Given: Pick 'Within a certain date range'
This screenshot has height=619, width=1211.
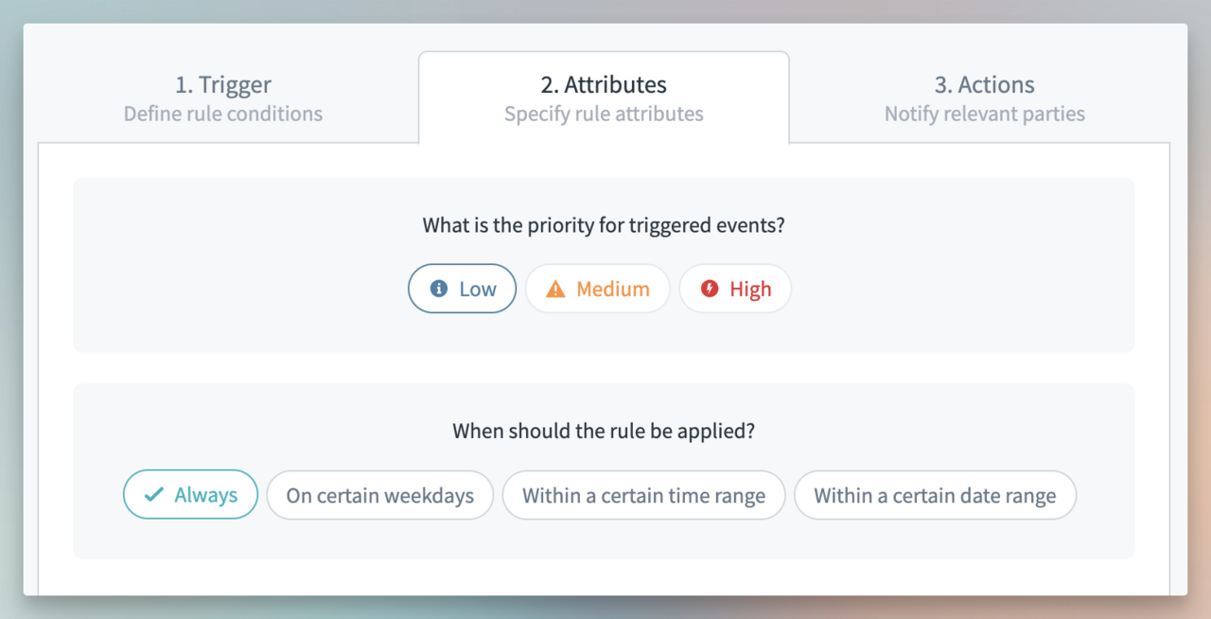Looking at the screenshot, I should (x=935, y=495).
